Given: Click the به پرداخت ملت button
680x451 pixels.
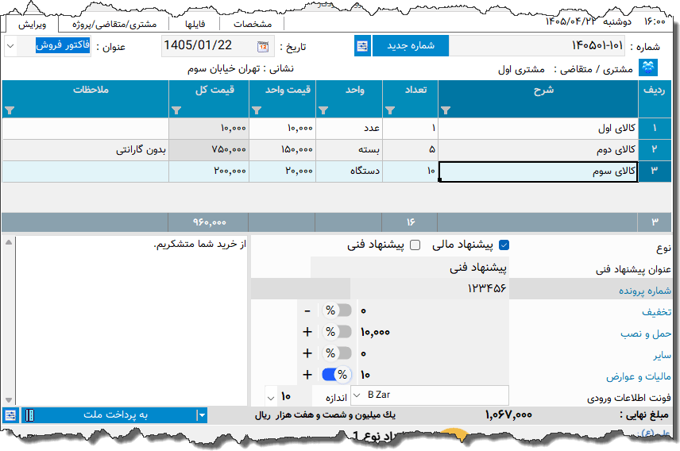Looking at the screenshot, I should pyautogui.click(x=115, y=415).
